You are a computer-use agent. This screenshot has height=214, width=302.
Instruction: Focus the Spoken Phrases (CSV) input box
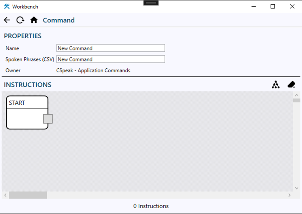(x=111, y=59)
